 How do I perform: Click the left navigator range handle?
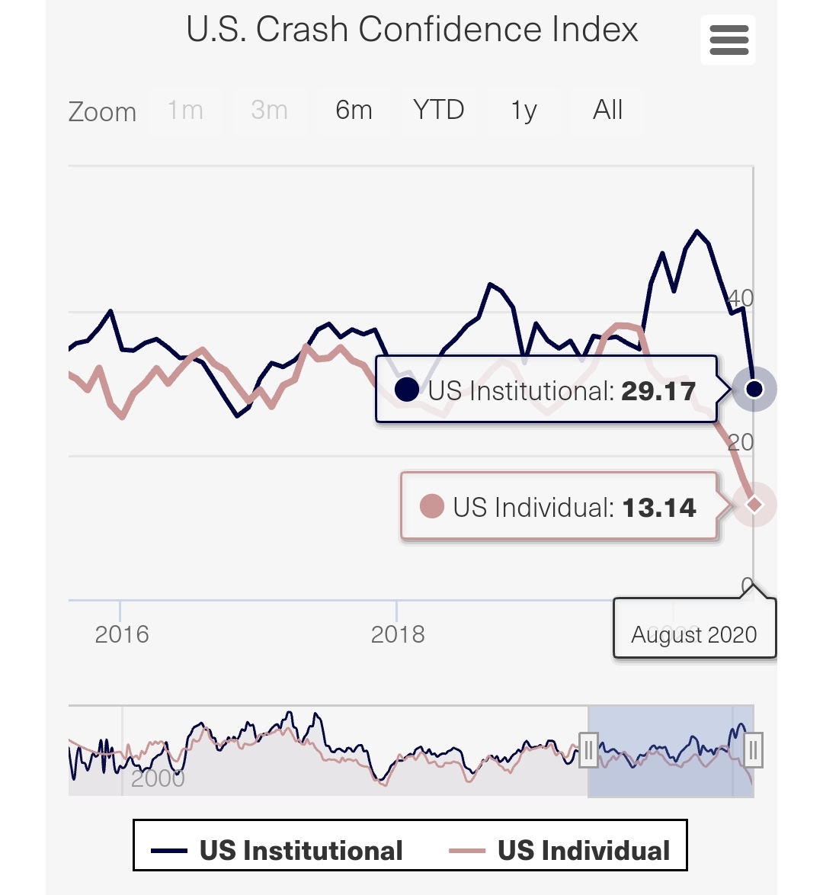tap(588, 751)
